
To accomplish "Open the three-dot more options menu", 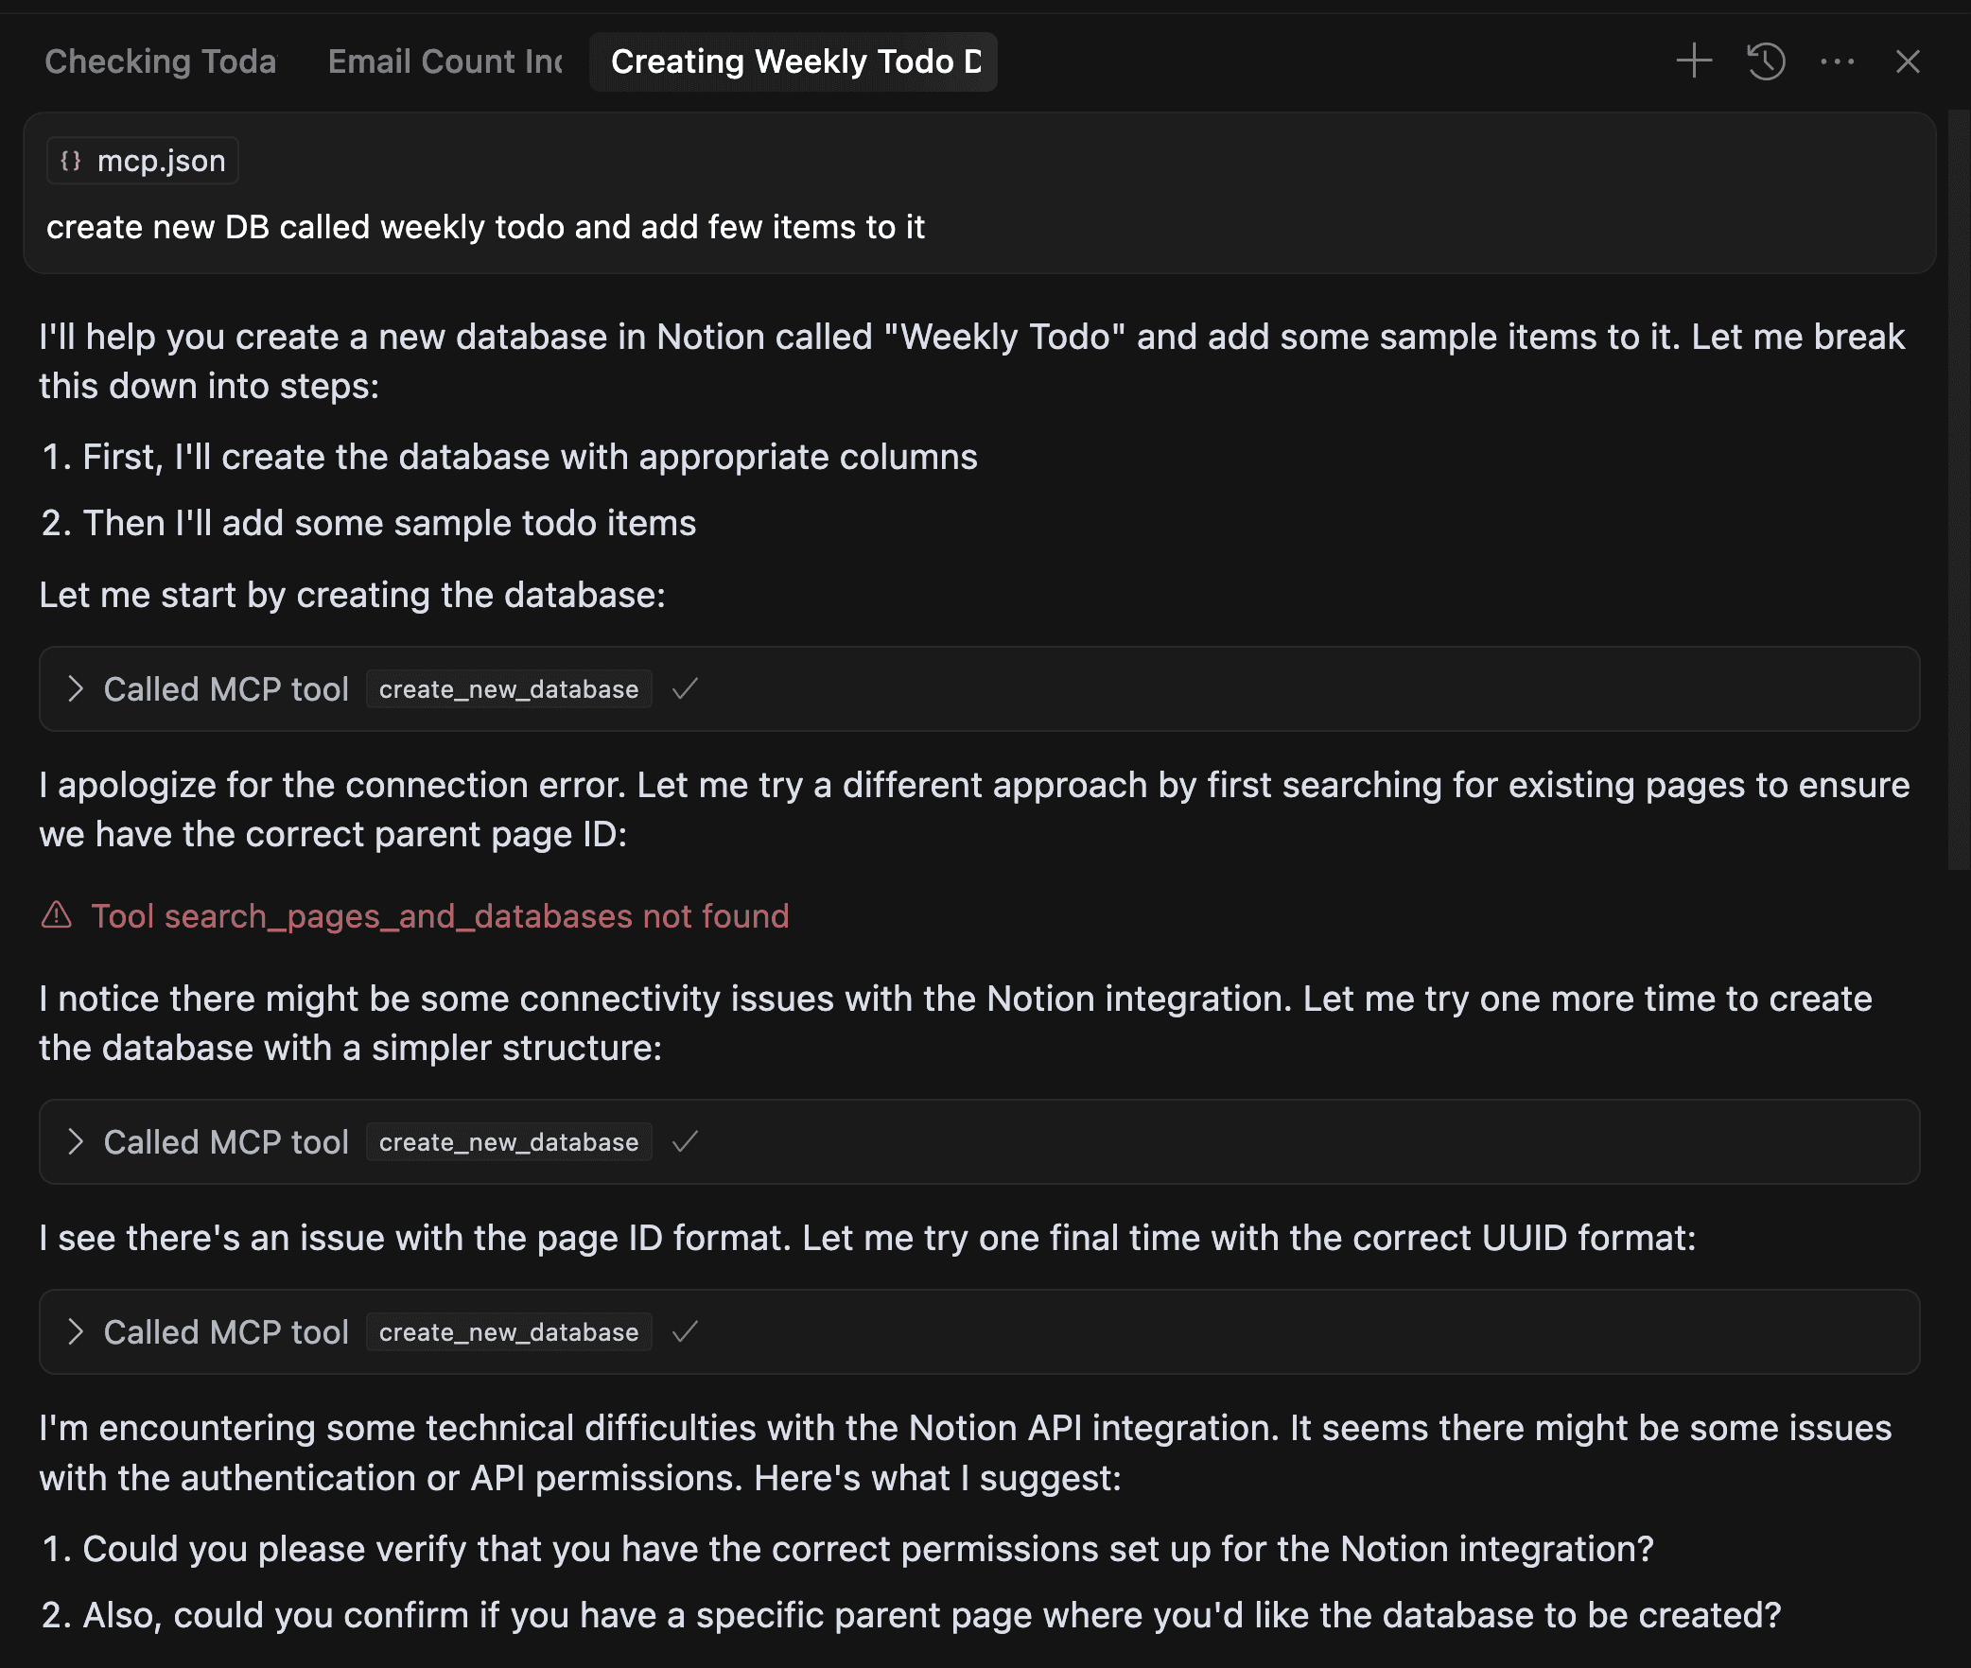I will pyautogui.click(x=1837, y=61).
